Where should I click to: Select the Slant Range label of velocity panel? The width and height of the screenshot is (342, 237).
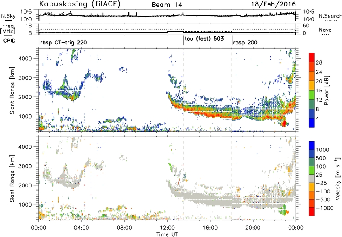click(12, 179)
